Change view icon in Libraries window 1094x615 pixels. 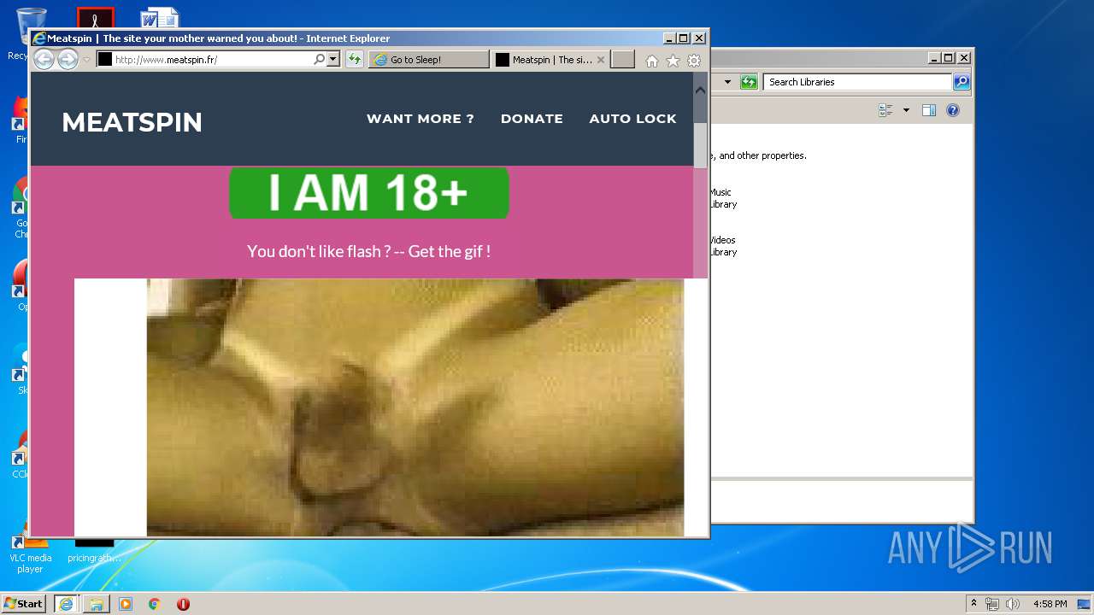[x=885, y=110]
